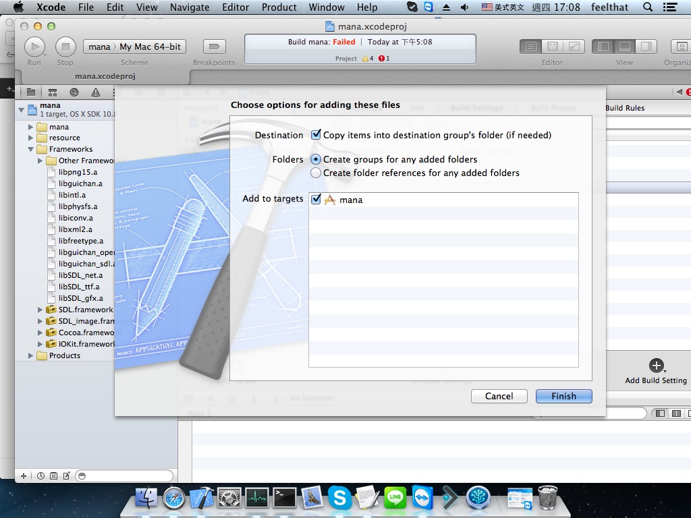This screenshot has height=518, width=691.
Task: Open the Xcode application menu
Action: click(x=51, y=7)
